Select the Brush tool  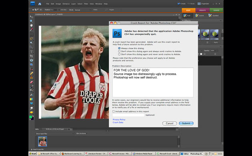coord(31,86)
